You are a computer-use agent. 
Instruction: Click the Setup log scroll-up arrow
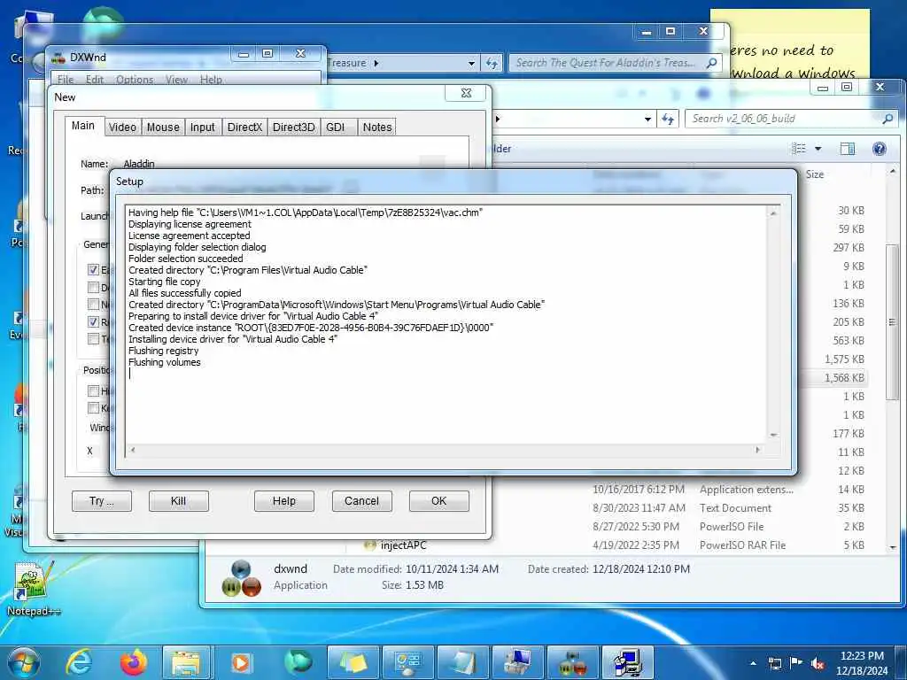[773, 213]
